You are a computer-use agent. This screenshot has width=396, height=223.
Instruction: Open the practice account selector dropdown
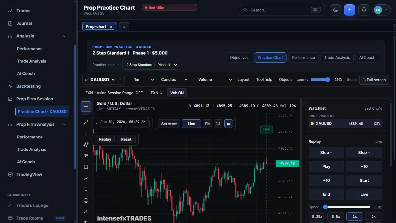(x=150, y=65)
